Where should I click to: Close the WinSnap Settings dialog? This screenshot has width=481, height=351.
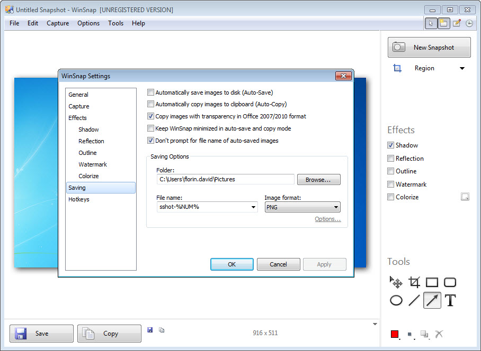coord(343,76)
